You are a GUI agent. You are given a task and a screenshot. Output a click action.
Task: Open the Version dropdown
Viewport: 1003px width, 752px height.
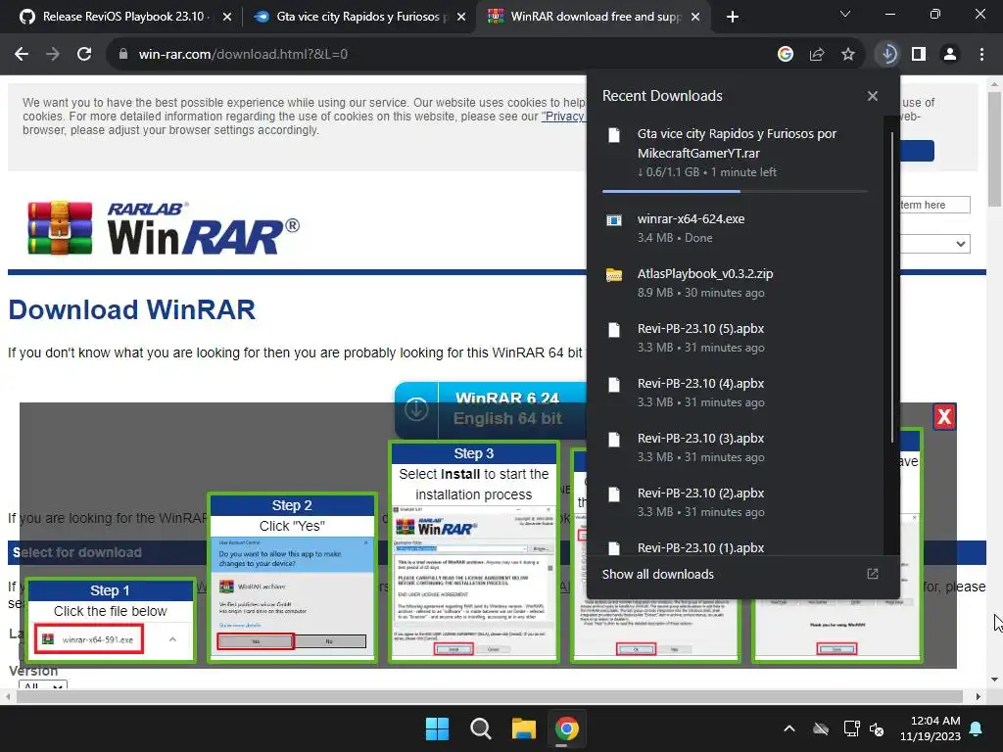[x=43, y=684]
